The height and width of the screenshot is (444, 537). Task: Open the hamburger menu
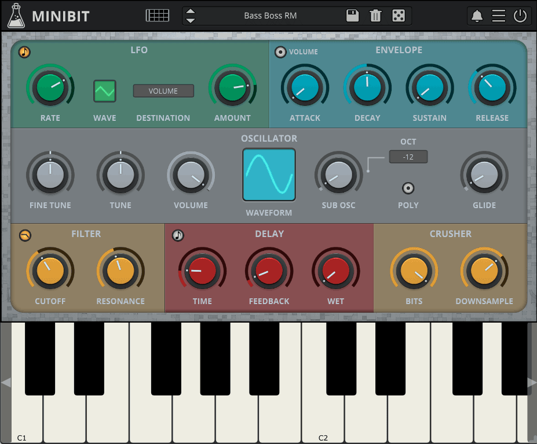[499, 16]
